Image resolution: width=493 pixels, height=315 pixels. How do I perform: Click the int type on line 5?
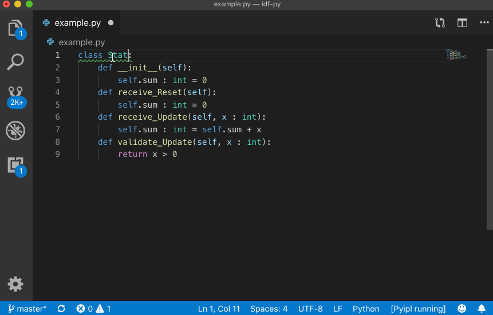(x=180, y=105)
